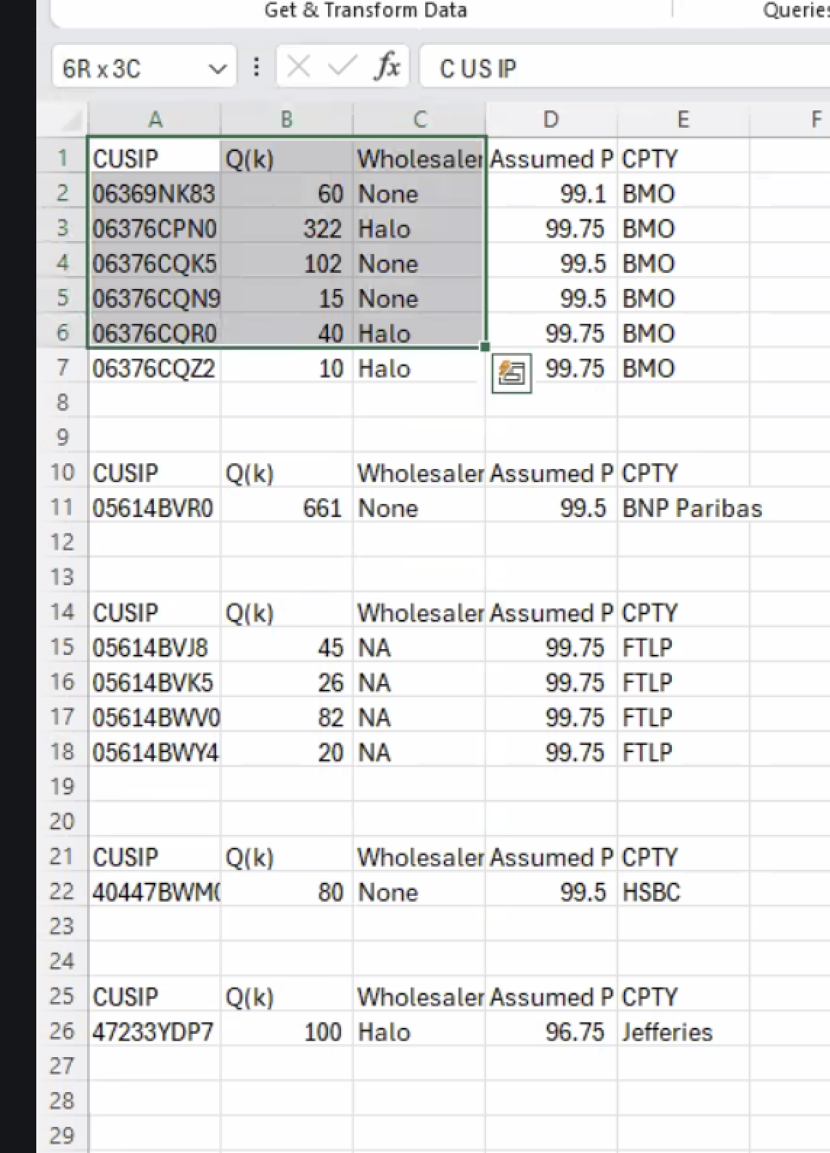Click the three-dot handle beside Name Box
The height and width of the screenshot is (1153, 830).
click(x=256, y=68)
